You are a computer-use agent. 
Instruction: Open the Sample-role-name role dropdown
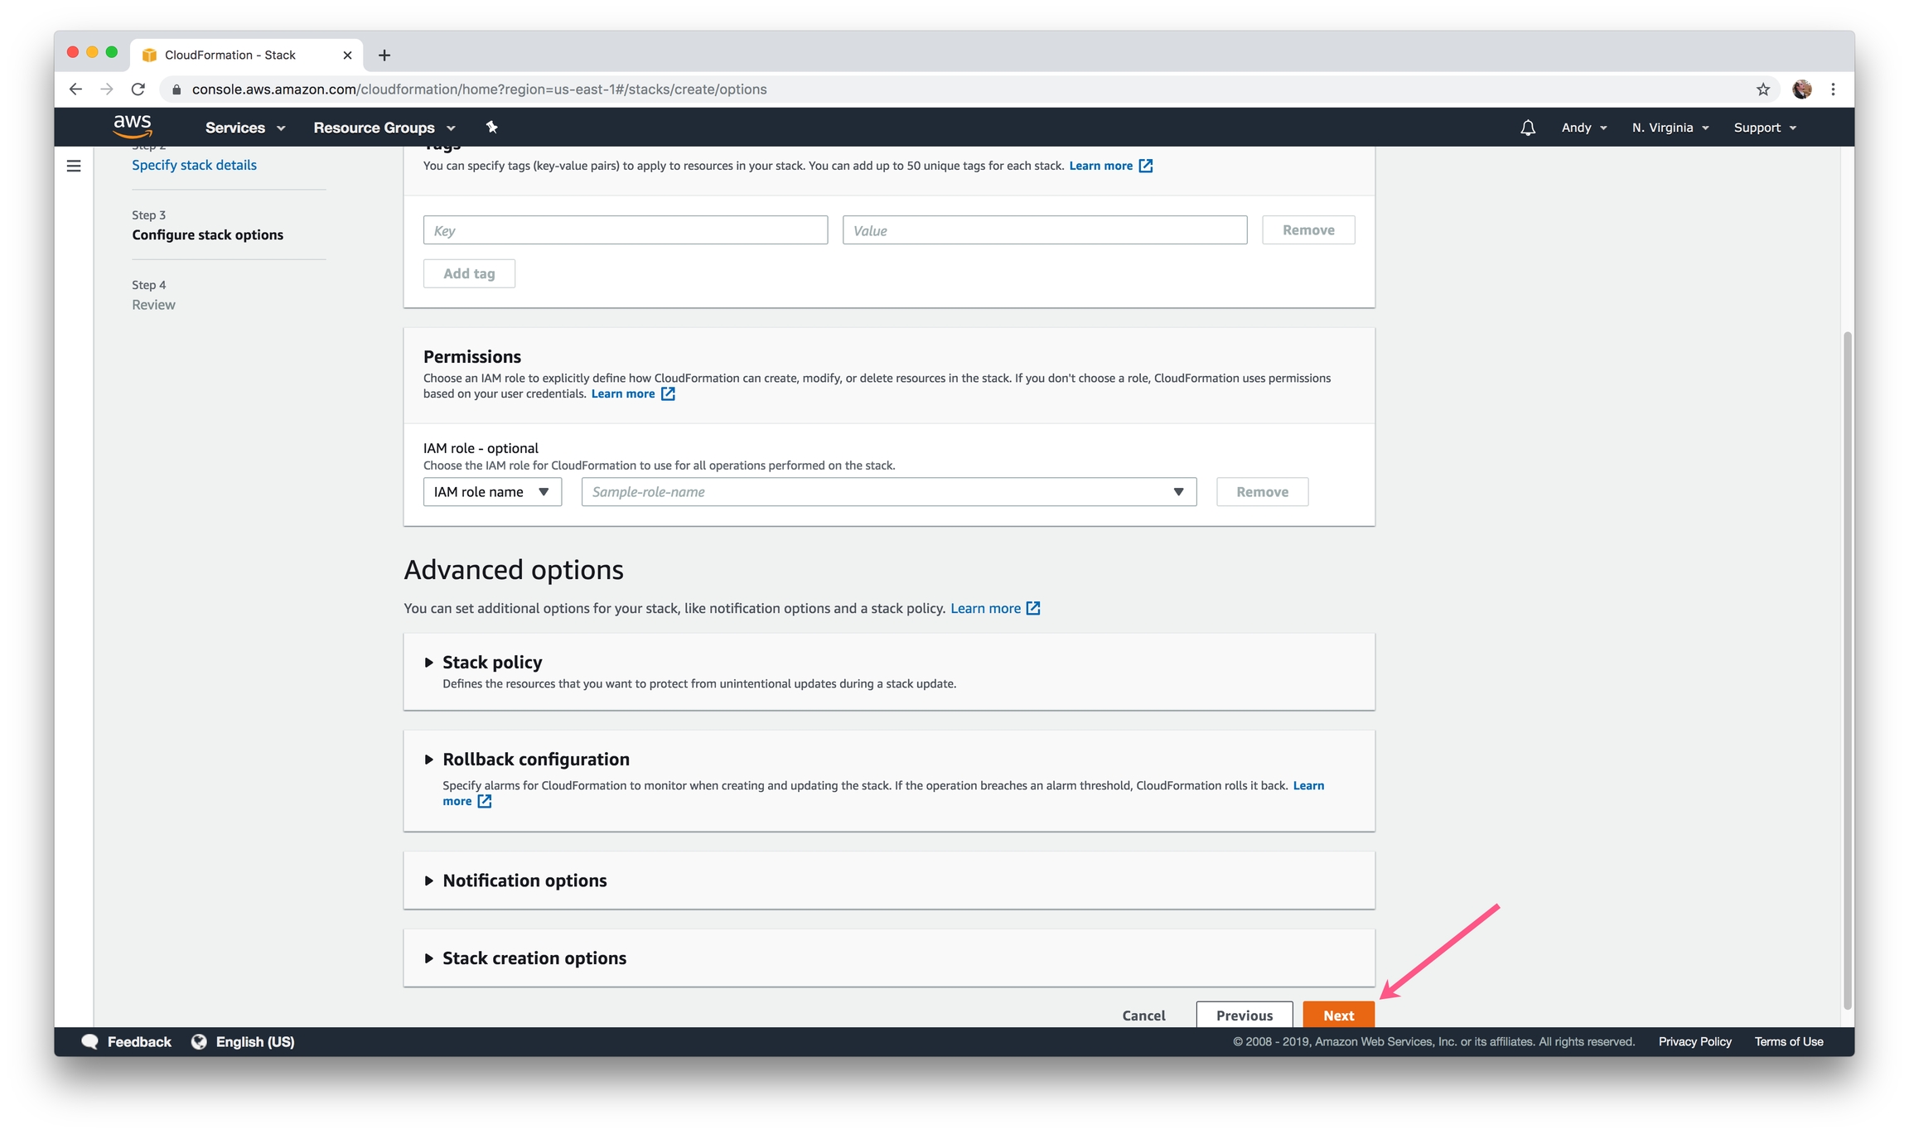pos(889,492)
